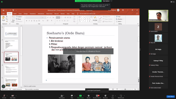Click the Reset slide button
The height and width of the screenshot is (99, 176).
[18, 19]
